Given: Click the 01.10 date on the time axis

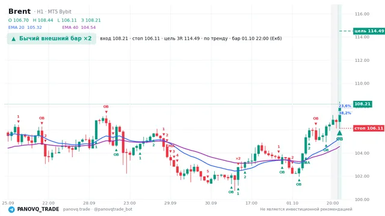Looking at the screenshot, I should (292, 203).
